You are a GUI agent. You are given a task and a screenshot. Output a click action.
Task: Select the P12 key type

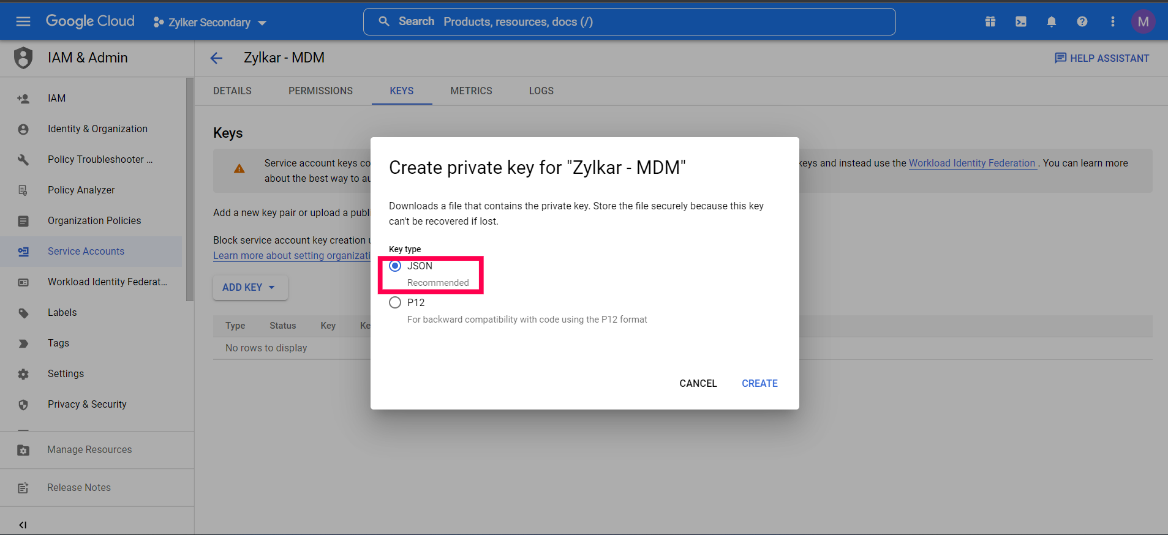[x=396, y=302]
